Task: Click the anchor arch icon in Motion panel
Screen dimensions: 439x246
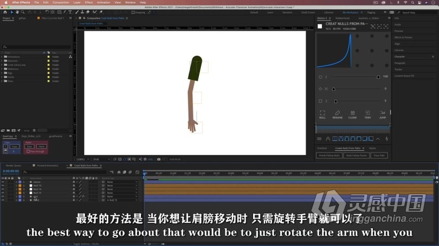Action: pyautogui.click(x=328, y=139)
